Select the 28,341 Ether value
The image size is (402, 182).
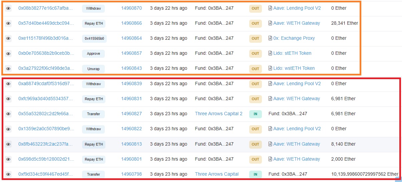(345, 23)
